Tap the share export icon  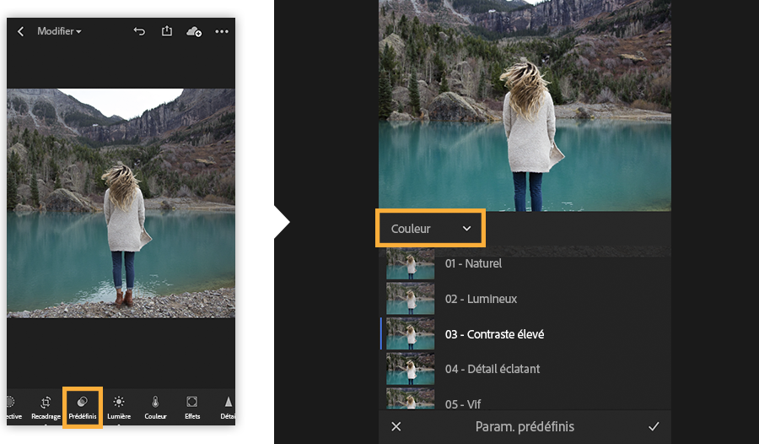[167, 31]
